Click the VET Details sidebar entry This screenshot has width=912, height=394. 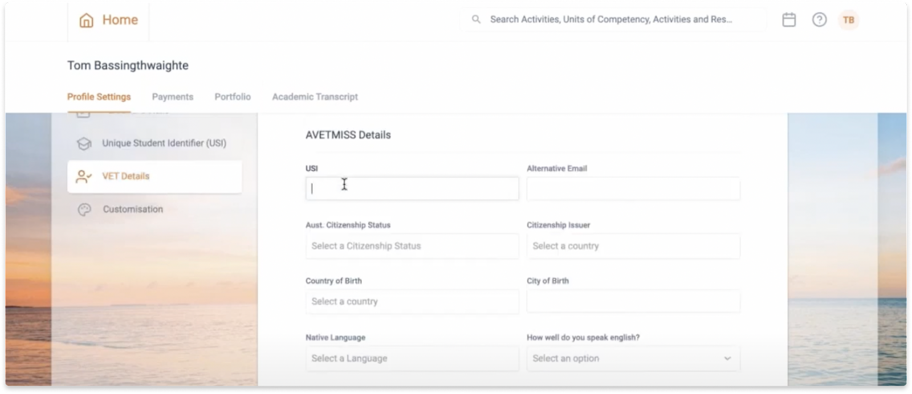[x=127, y=177]
